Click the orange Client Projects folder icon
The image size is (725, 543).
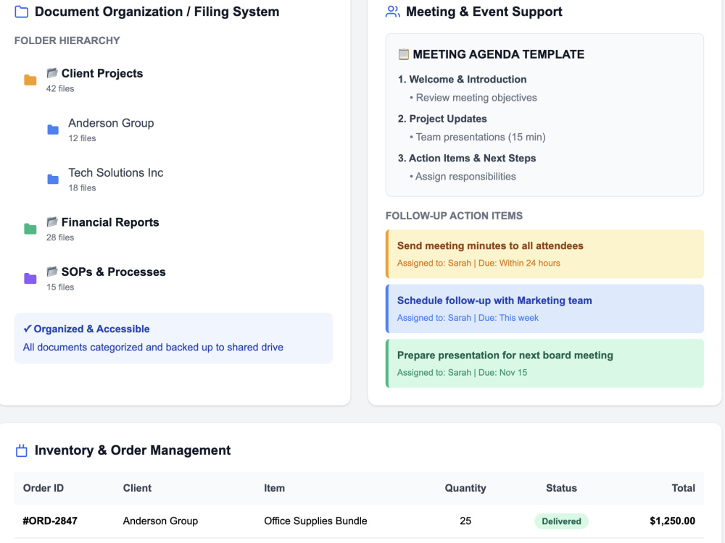pos(30,80)
